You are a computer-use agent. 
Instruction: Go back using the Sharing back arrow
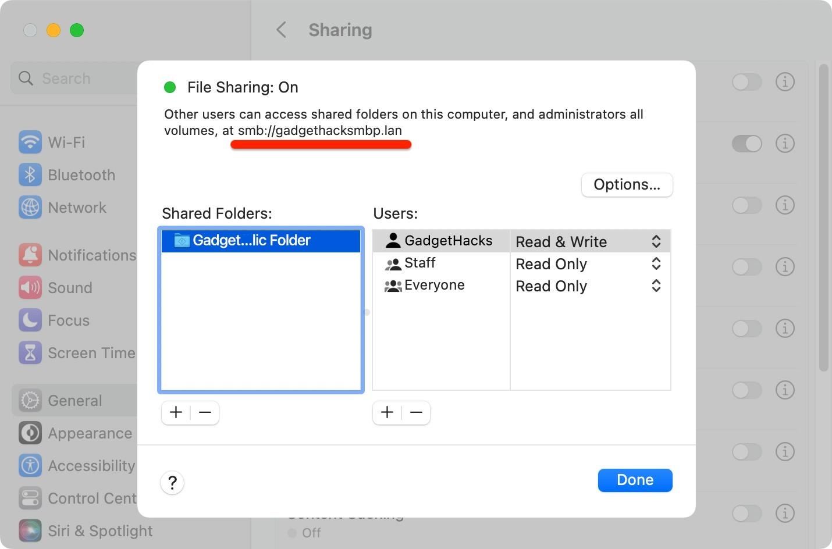[282, 30]
